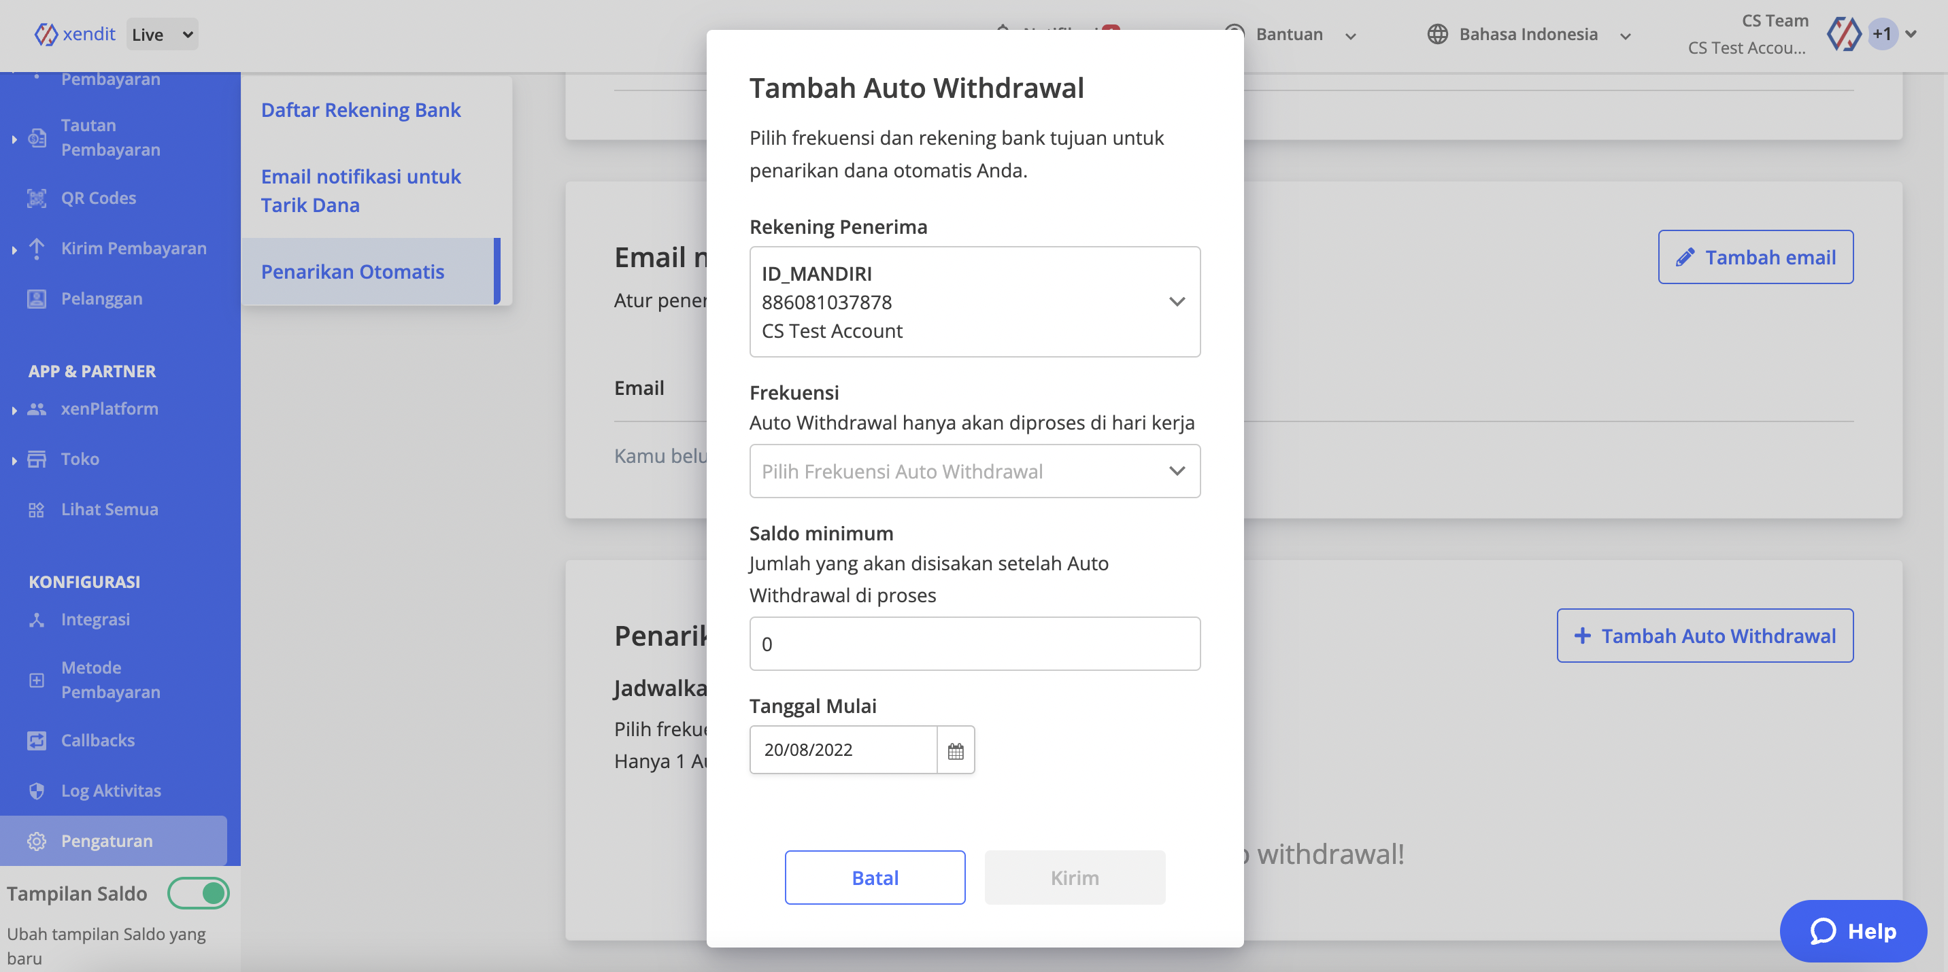Expand the Bahasa Indonesia language chevron
This screenshot has width=1948, height=972.
1626,35
